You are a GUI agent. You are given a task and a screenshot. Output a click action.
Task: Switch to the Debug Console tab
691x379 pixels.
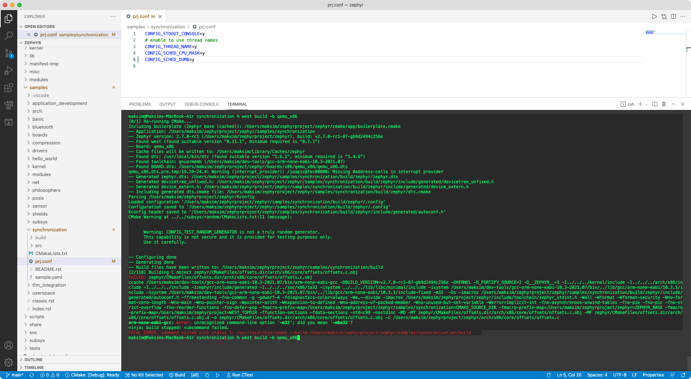202,104
